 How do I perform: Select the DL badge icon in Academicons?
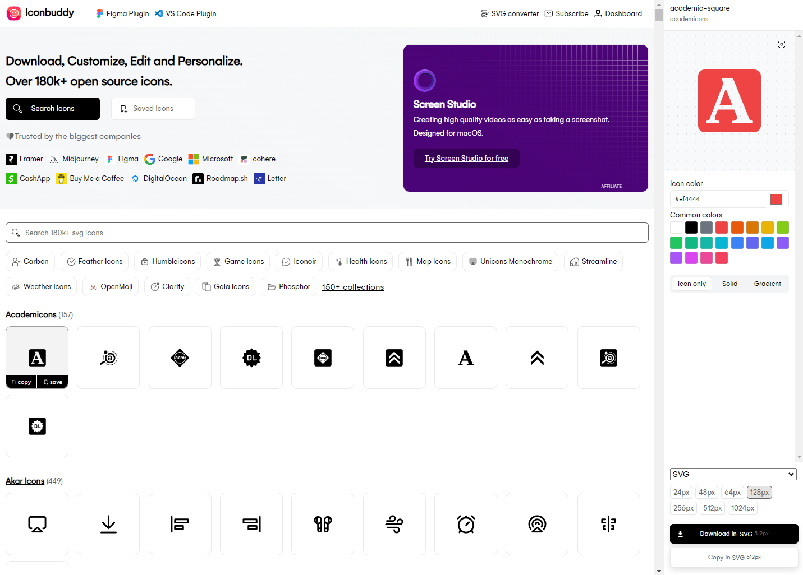(251, 358)
